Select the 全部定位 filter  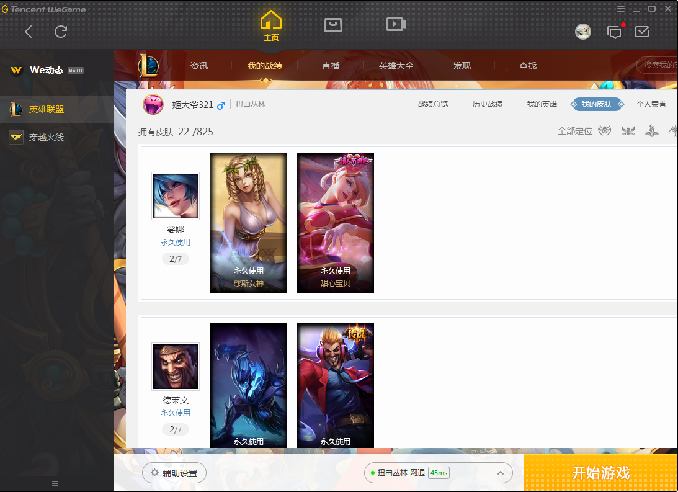pyautogui.click(x=574, y=131)
